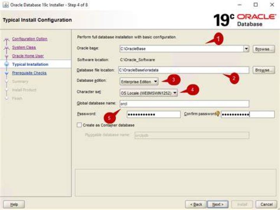Click the Back button
This screenshot has height=210, width=280.
(x=196, y=204)
